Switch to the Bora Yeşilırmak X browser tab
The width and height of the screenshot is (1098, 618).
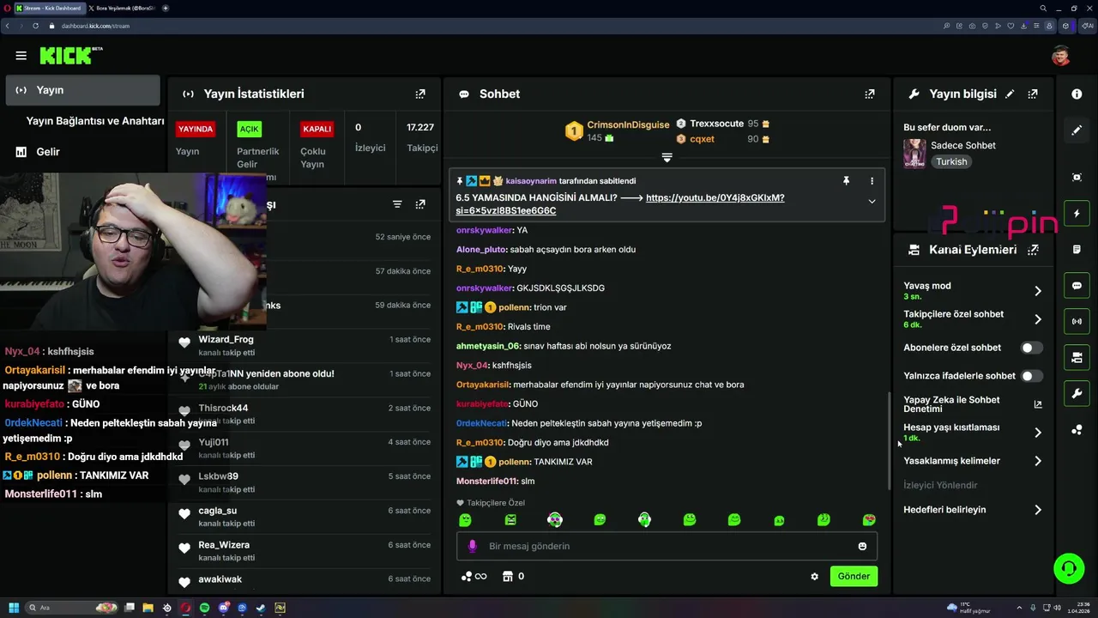click(122, 8)
